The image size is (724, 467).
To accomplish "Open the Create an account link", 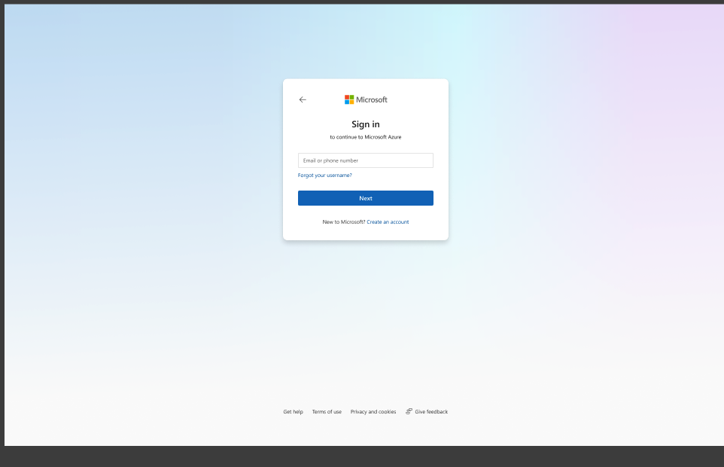I will 388,221.
